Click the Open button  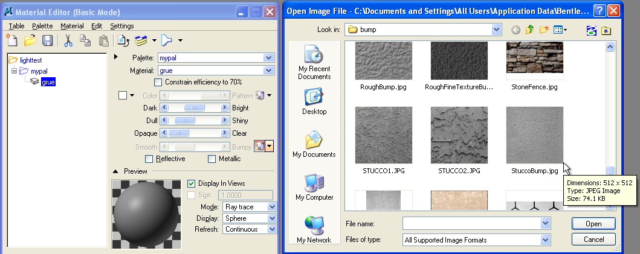pos(593,224)
